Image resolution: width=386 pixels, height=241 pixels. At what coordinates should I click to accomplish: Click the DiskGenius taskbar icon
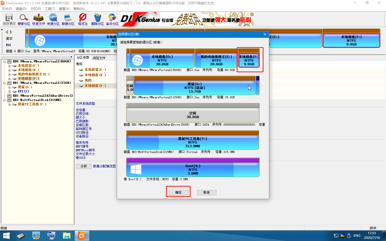click(82, 236)
